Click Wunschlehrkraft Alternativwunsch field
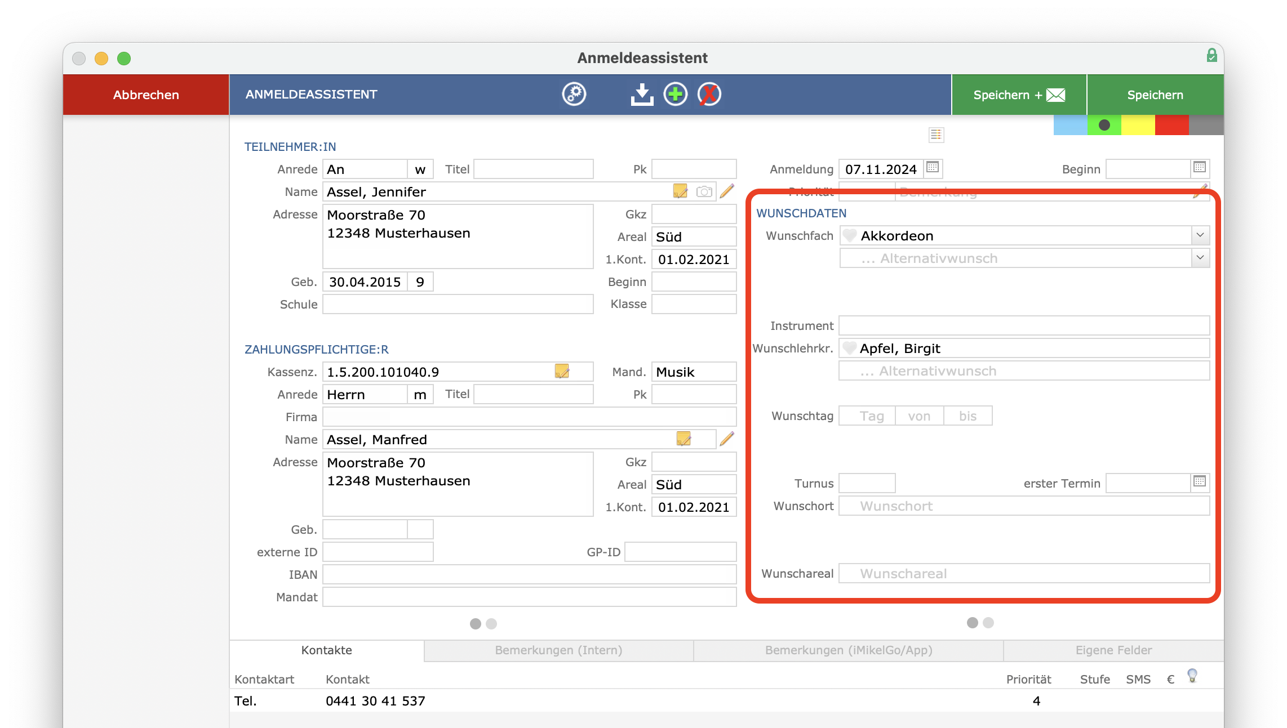Viewport: 1287px width, 728px height. click(1024, 370)
